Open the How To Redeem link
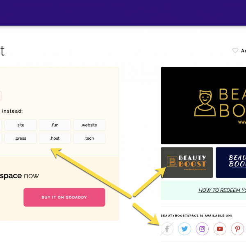This screenshot has width=246, height=243. 222,190
